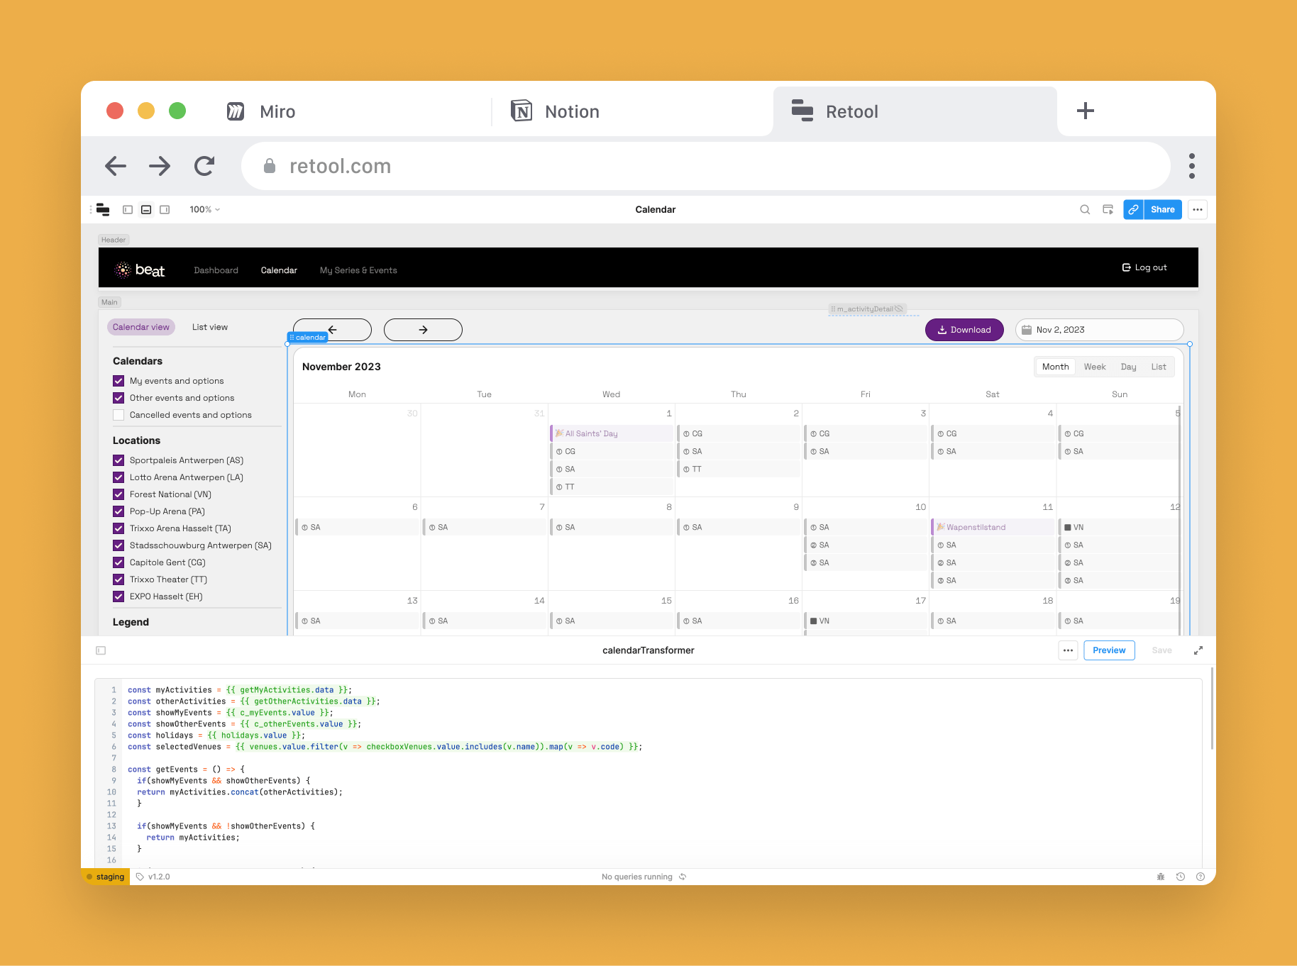Toggle Trixxo Theater (TT) checkbox

[118, 579]
